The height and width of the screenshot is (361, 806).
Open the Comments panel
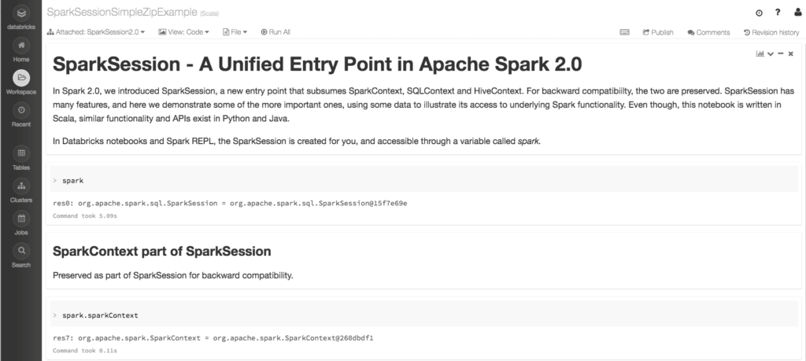pos(708,32)
